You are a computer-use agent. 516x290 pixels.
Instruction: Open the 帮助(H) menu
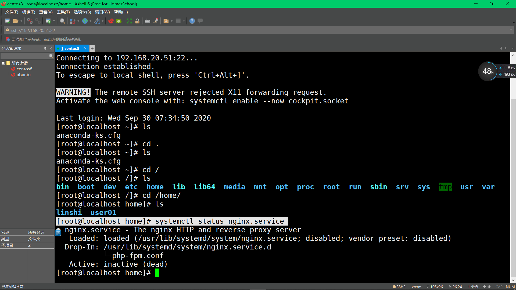tap(121, 12)
